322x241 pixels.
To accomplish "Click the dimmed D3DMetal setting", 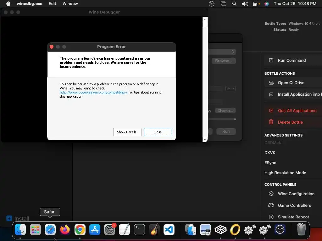I will click(274, 143).
